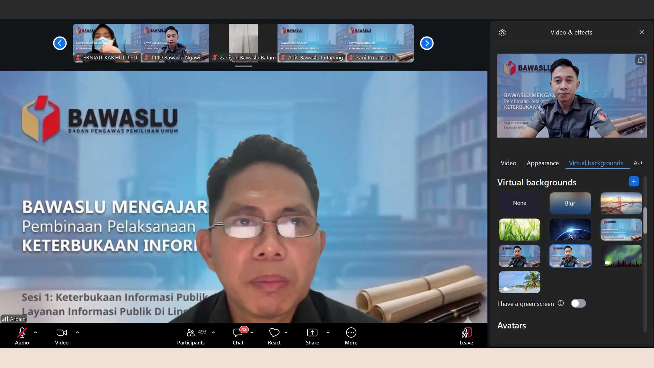Click the signal strength icon beside Arbain
Viewport: 654px width, 368px height.
[5, 319]
